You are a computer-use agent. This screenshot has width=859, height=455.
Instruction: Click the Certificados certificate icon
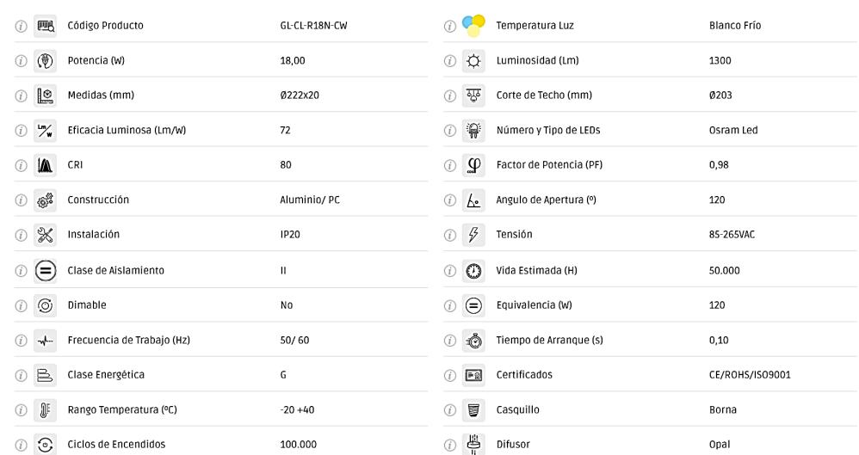click(x=473, y=375)
